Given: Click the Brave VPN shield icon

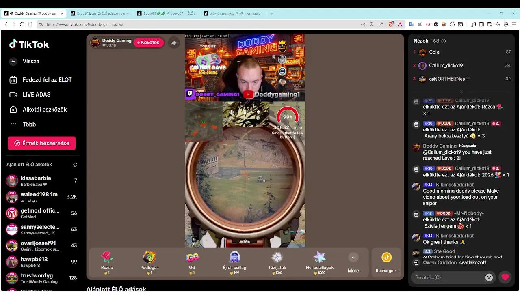Looking at the screenshot, I should [506, 24].
